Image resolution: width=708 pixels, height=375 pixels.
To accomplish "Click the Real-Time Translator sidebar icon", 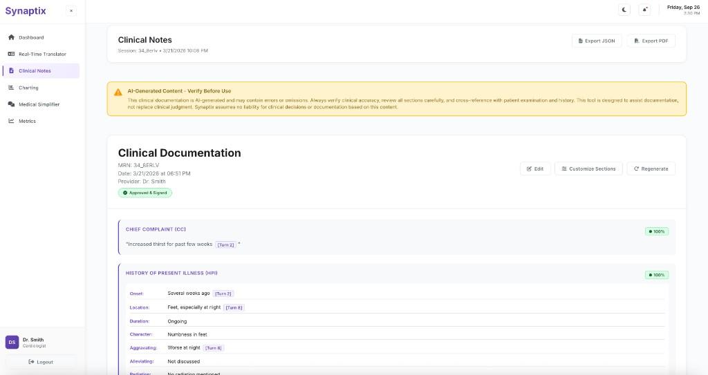I will point(11,54).
